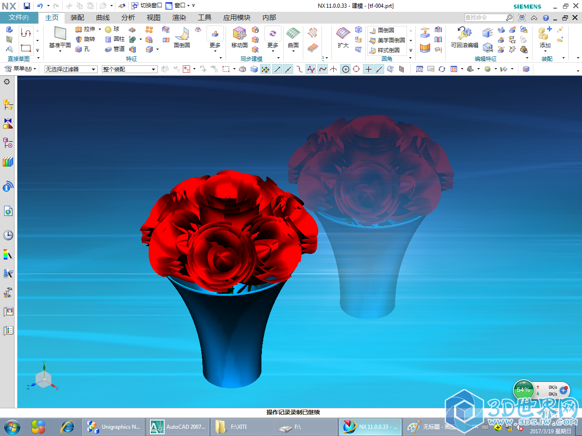Click the Rotate view icon
This screenshot has height=436, width=582.
click(x=442, y=69)
